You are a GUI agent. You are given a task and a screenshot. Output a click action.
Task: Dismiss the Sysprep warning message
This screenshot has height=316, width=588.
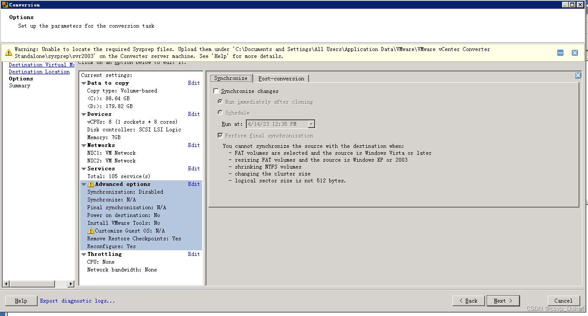pos(575,52)
